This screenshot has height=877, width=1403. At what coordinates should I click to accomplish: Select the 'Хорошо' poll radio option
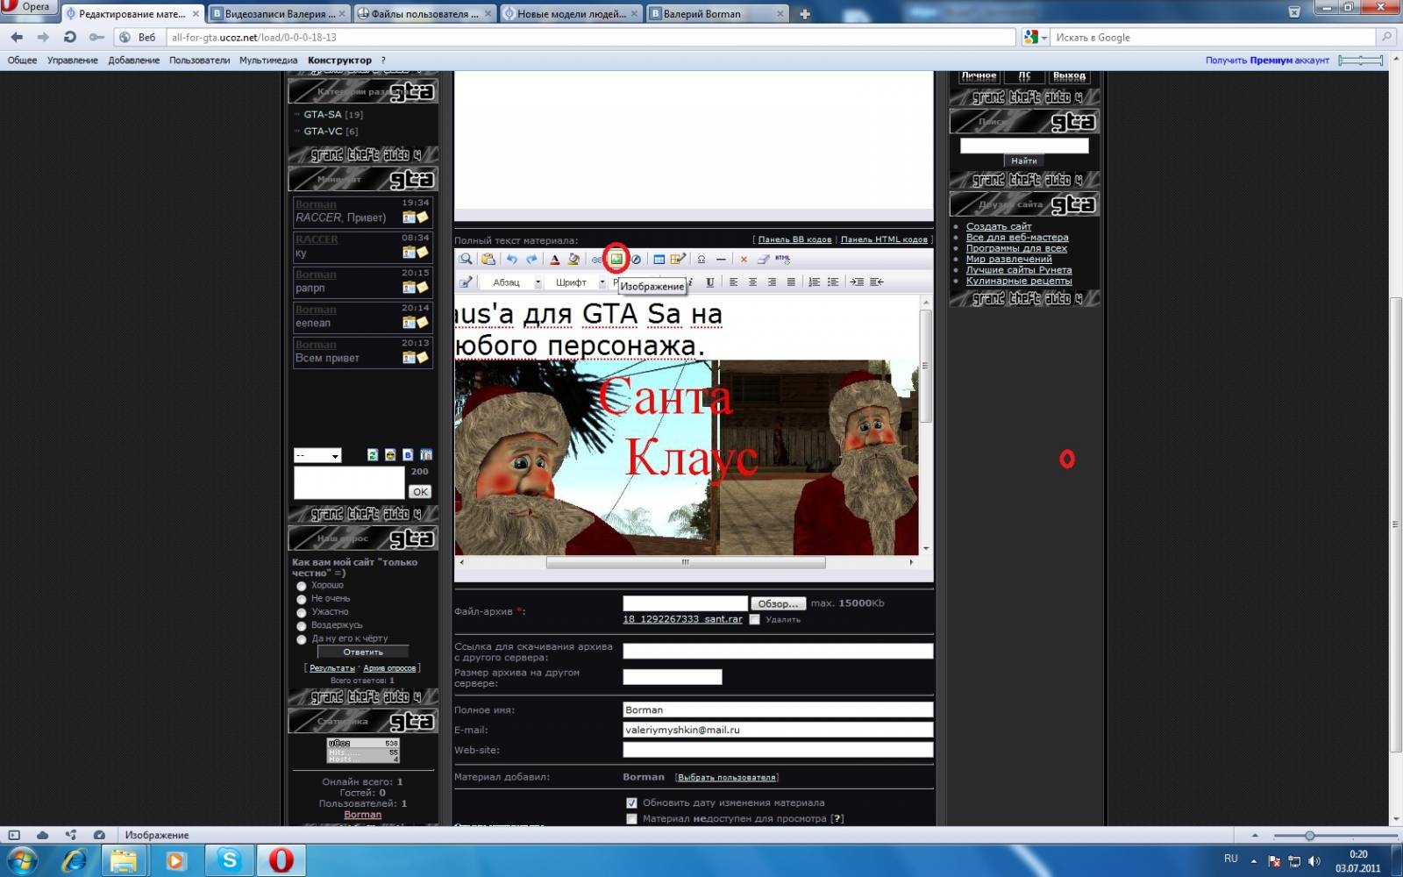tap(302, 586)
